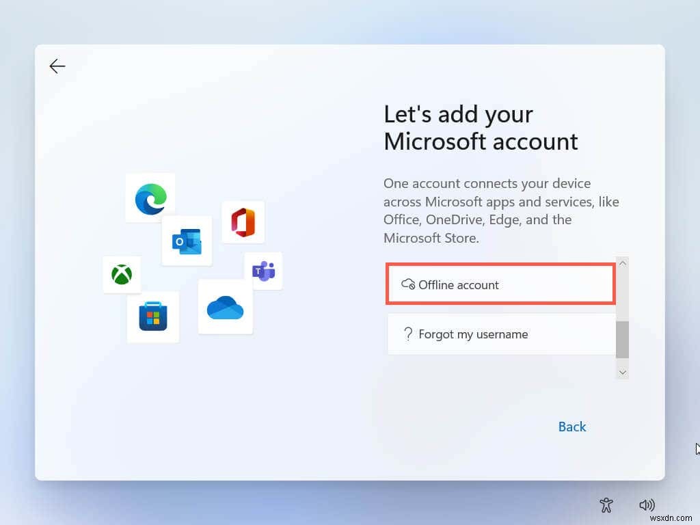Viewport: 700px width, 525px height.
Task: Select the Microsoft Teams icon
Action: tap(264, 271)
